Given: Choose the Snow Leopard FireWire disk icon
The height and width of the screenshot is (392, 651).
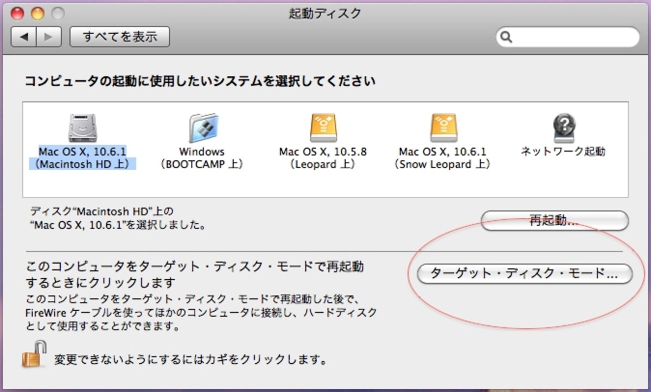Looking at the screenshot, I should tap(443, 128).
